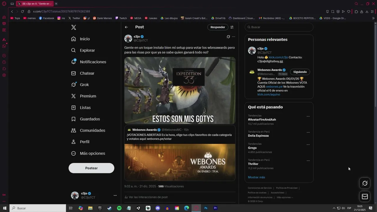Image resolution: width=377 pixels, height=212 pixels.
Task: Open Premium in the sidebar
Action: (x=83, y=96)
